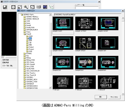Image resolution: width=125 pixels, height=109 pixels.
Task: Select the Milling_P300 folder
Action: click(30, 60)
